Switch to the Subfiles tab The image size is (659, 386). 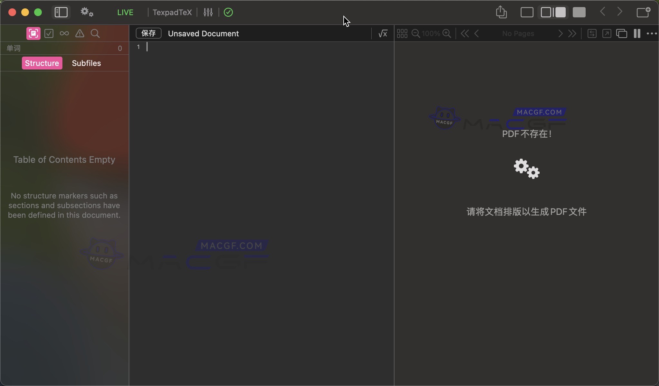pos(86,63)
